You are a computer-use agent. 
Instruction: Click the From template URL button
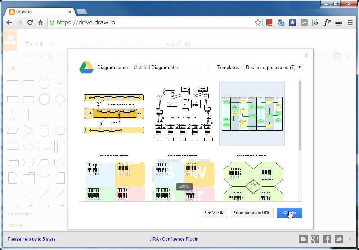[x=252, y=213]
